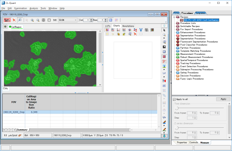
Task: Toggle the Apply to all checkbox
Action: coord(174,99)
